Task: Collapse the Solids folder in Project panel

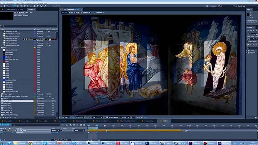Action: point(1,48)
